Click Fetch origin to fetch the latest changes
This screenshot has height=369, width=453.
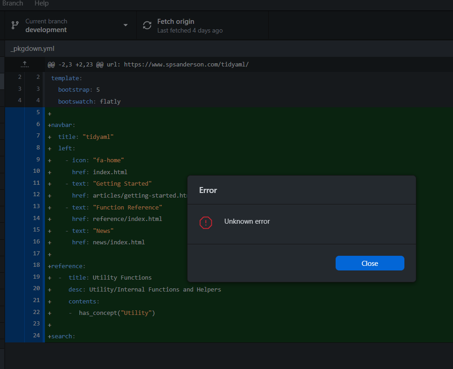[176, 21]
